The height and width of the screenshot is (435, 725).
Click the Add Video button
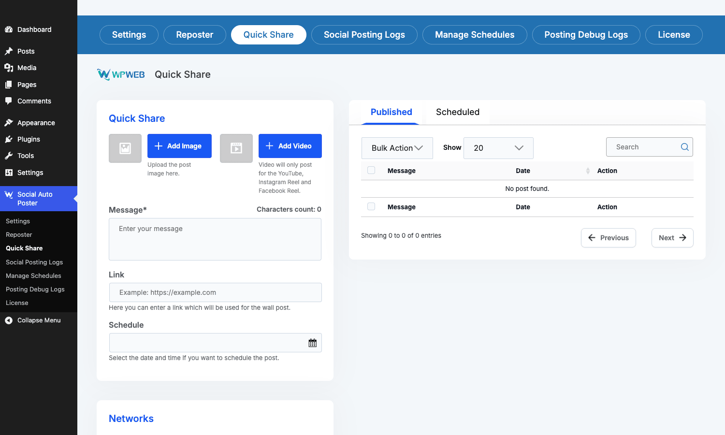click(x=290, y=146)
